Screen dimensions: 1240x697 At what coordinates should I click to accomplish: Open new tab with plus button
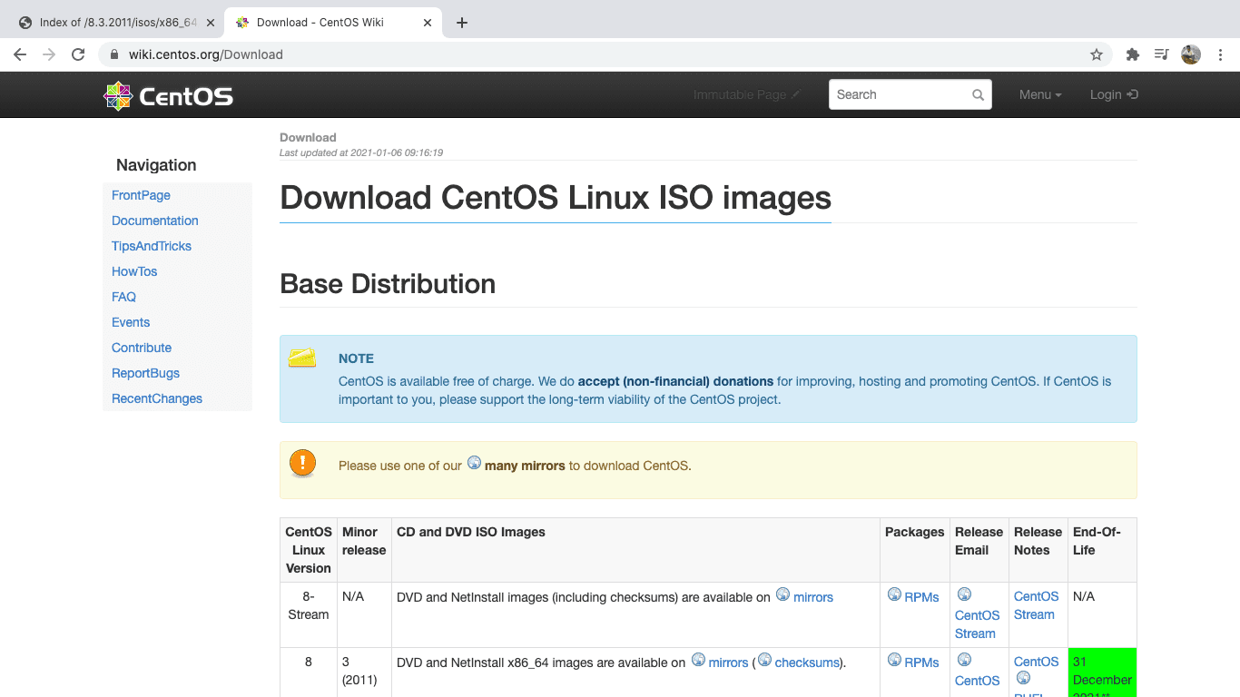tap(462, 23)
